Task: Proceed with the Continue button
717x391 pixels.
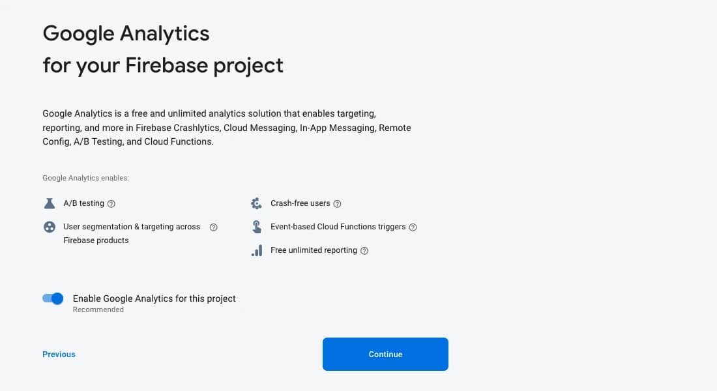Action: [x=385, y=355]
